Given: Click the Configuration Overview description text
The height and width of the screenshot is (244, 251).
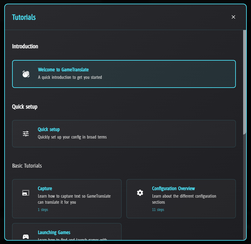Looking at the screenshot, I should [x=184, y=199].
